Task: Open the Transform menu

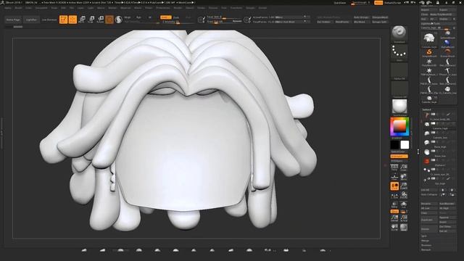Action: [236, 8]
